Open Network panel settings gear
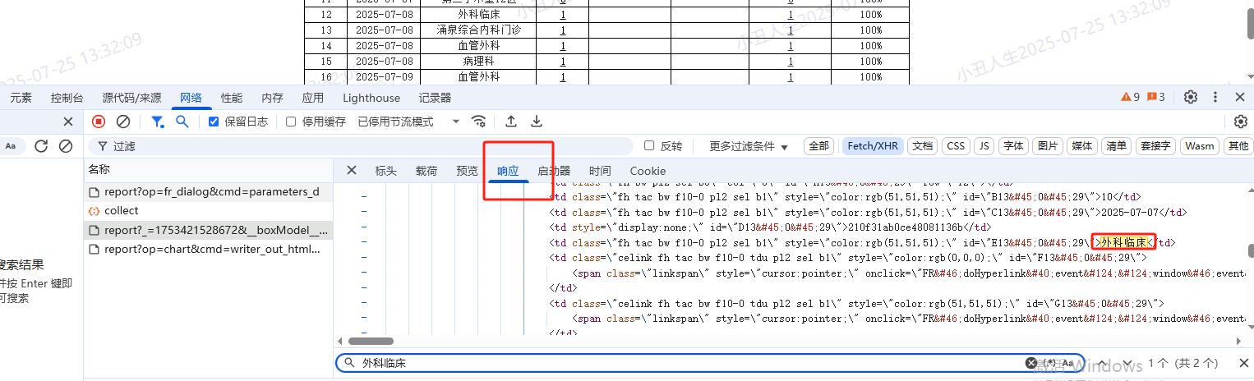 click(x=1241, y=122)
